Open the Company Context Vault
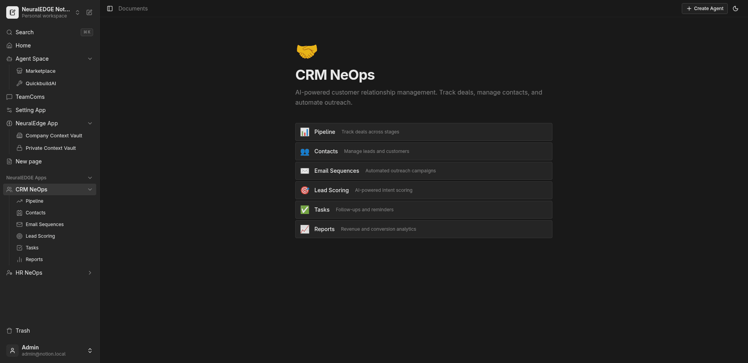Screen dimensions: 748x363 [54, 135]
